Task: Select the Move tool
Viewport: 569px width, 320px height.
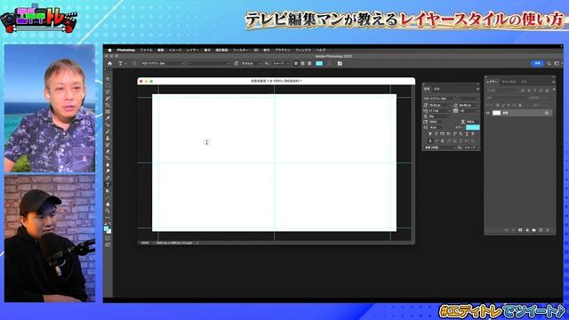Action: point(108,78)
